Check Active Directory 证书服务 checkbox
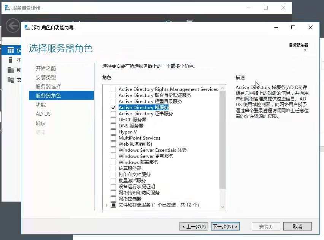Image resolution: width=324 pixels, height=240 pixels. (113, 114)
